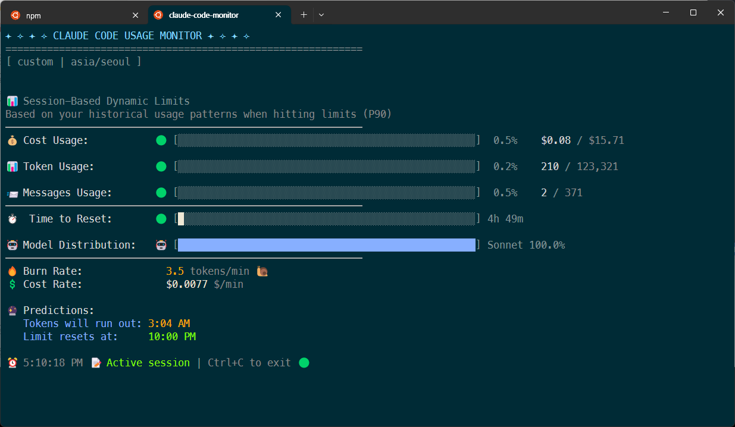Click the Ubuntu icon on claude-code-monitor tab

point(158,15)
